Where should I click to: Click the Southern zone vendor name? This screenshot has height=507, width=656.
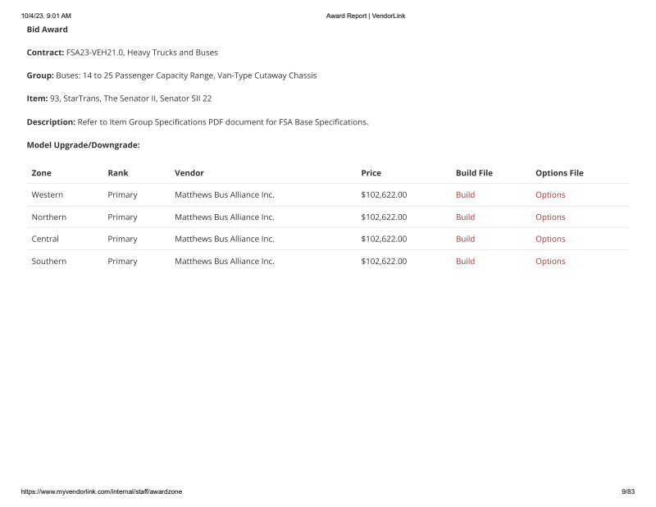[224, 262]
